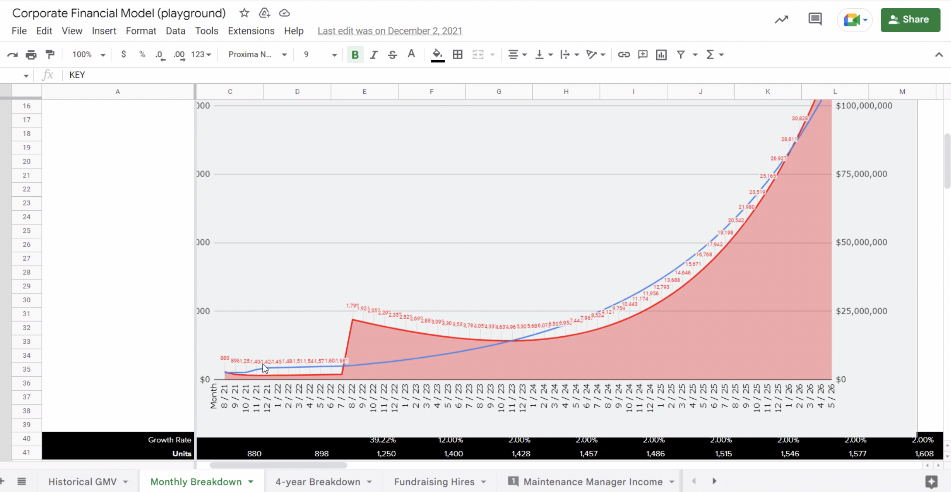
Task: Click the last edit timestamp link
Action: click(x=389, y=31)
